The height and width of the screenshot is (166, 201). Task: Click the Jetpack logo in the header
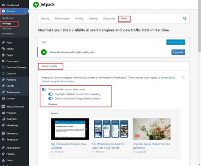pyautogui.click(x=44, y=5)
